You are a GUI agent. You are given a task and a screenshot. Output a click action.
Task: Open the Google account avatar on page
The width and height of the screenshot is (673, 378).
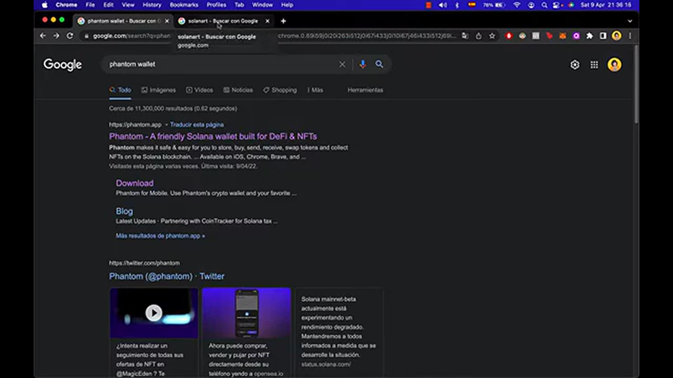click(614, 65)
